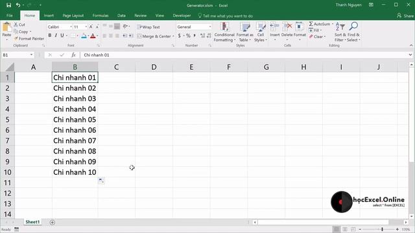Click the Format cells icon
This screenshot has width=415, height=233.
point(300,27)
